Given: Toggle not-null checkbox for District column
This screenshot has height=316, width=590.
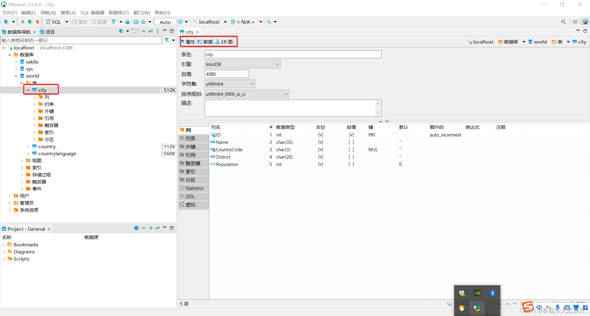Looking at the screenshot, I should [x=321, y=157].
